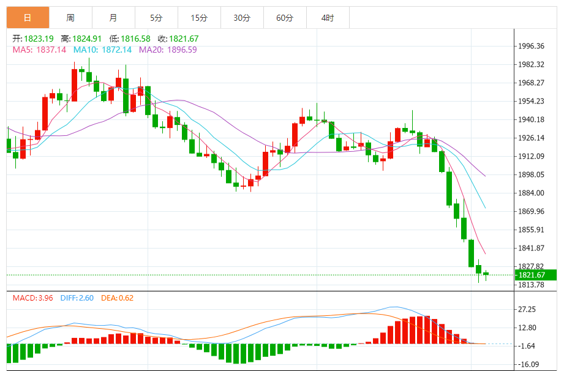Click the 1841.87 price axis label
Image resolution: width=564 pixels, height=371 pixels.
(531, 248)
